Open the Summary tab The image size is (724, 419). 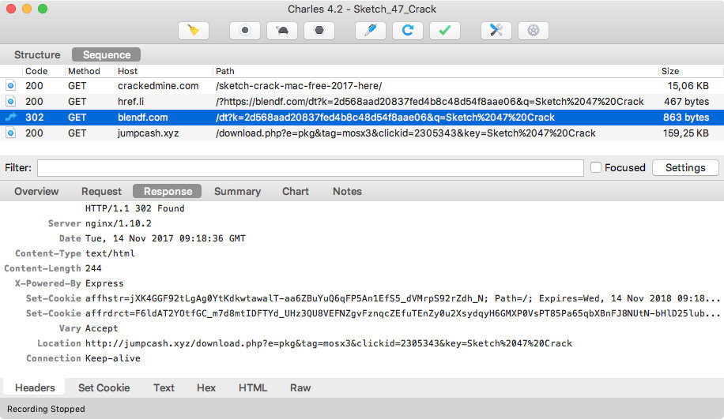click(x=237, y=191)
